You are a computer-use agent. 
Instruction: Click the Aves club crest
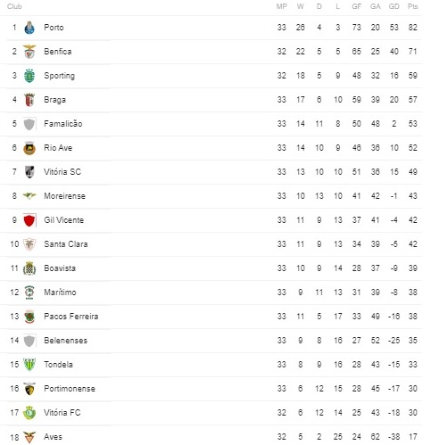pyautogui.click(x=29, y=437)
